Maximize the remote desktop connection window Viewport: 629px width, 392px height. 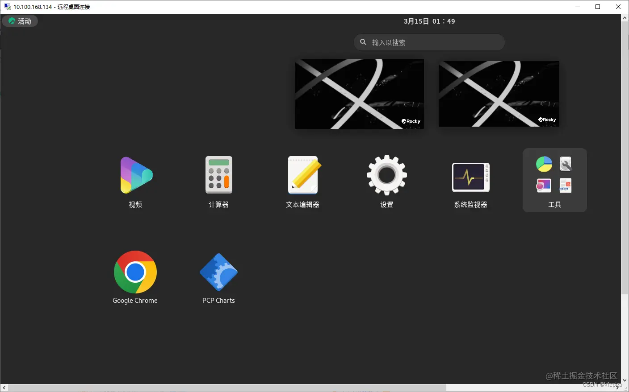(598, 7)
